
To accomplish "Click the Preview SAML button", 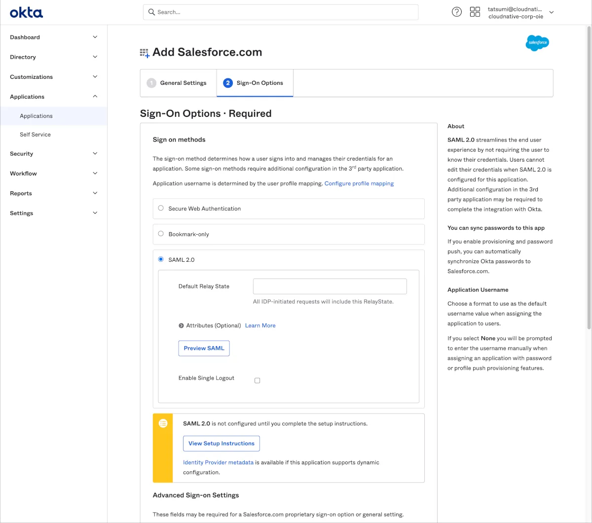I will (204, 348).
